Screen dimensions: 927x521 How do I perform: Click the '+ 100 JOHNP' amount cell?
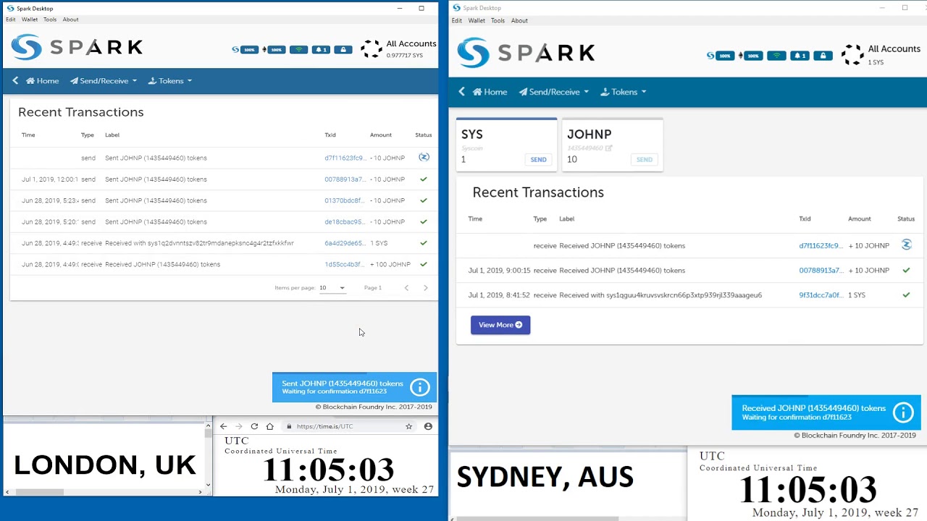click(x=390, y=264)
